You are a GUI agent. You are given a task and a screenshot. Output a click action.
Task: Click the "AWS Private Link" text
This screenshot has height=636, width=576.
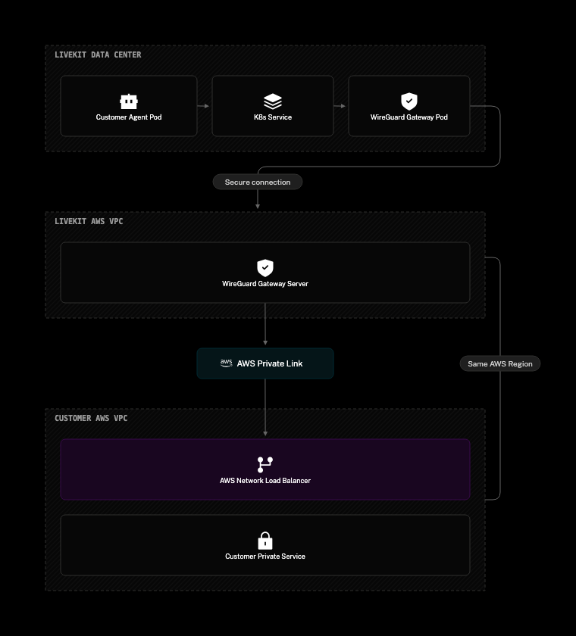(270, 363)
